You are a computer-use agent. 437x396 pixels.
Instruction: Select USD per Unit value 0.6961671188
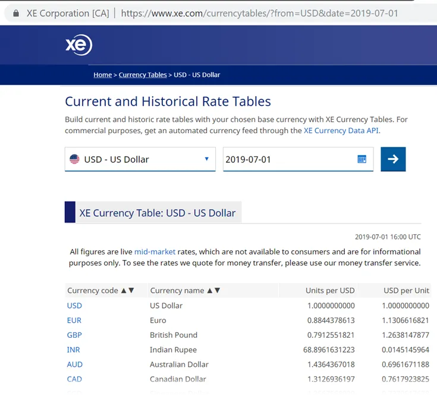[405, 364]
